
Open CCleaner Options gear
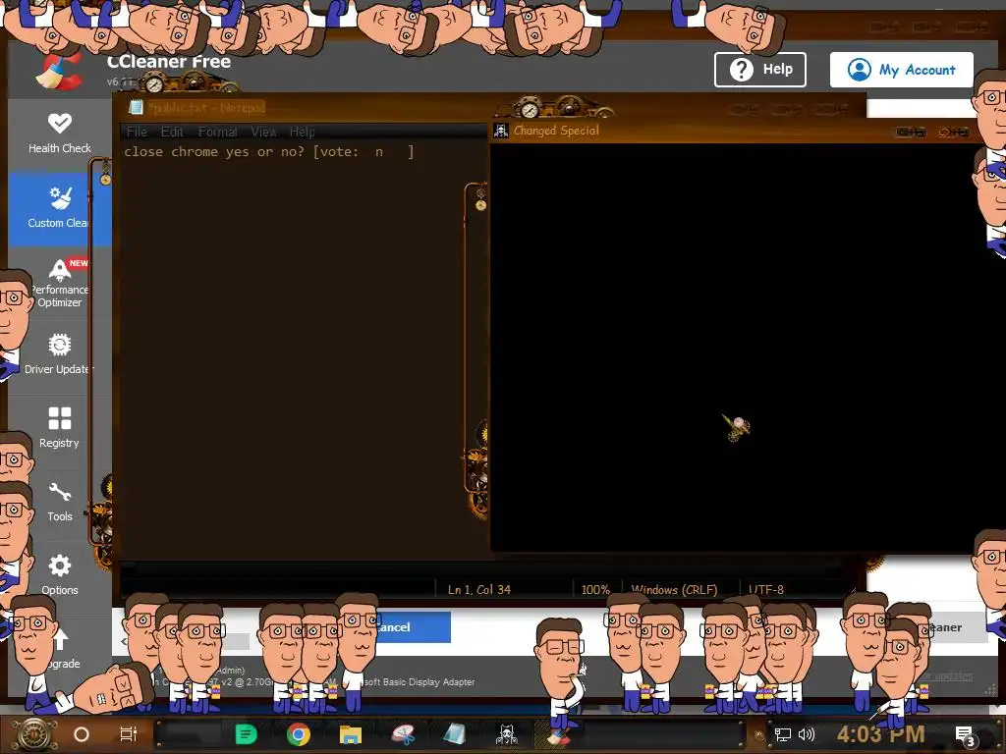pyautogui.click(x=60, y=575)
